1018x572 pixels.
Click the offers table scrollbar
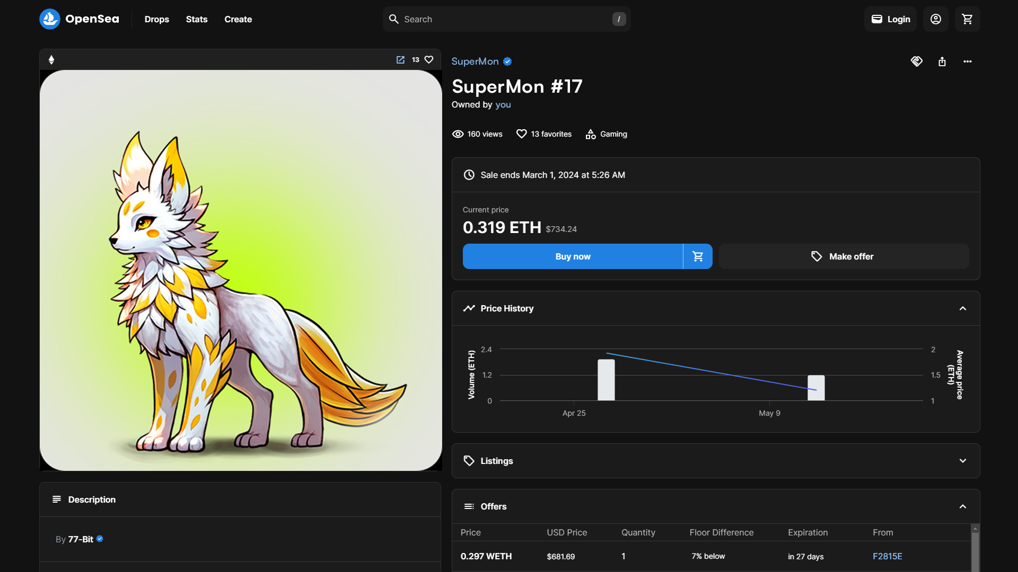coord(975,551)
